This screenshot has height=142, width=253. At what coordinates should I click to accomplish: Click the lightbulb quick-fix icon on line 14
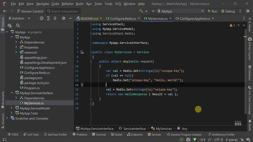pyautogui.click(x=82, y=84)
